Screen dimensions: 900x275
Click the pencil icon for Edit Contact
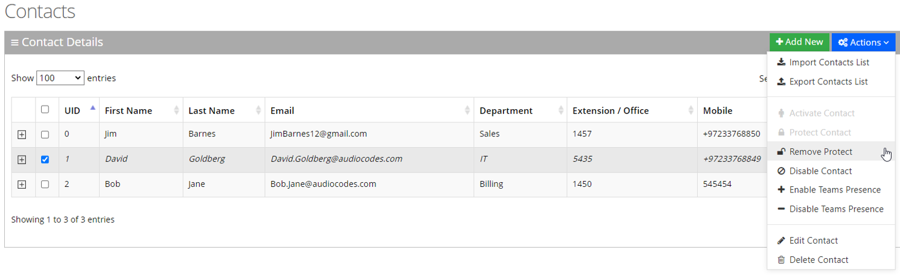coord(781,241)
